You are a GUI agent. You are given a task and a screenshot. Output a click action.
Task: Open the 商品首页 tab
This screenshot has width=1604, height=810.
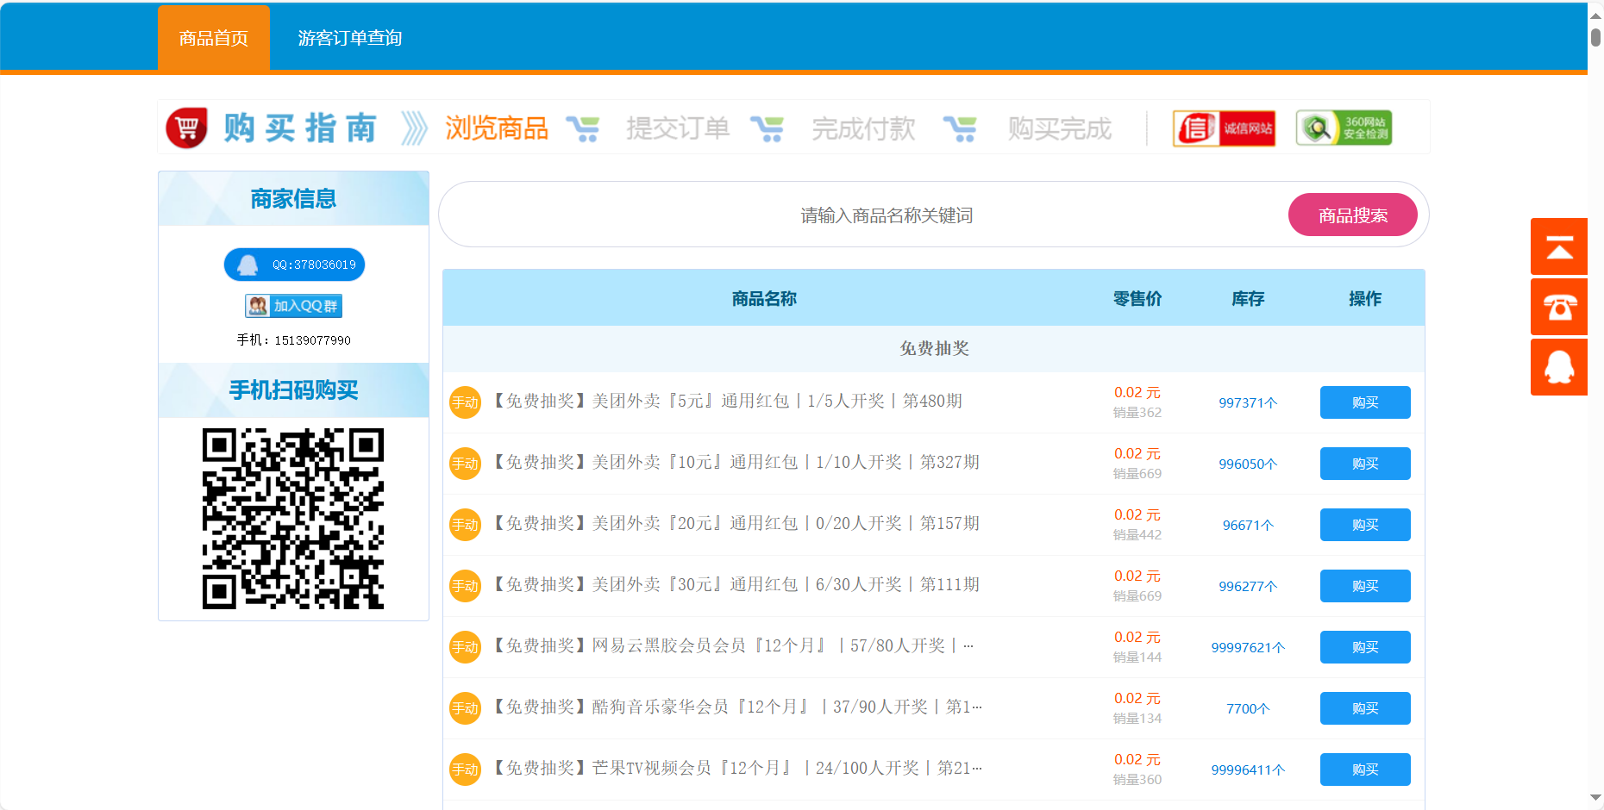[x=214, y=38]
